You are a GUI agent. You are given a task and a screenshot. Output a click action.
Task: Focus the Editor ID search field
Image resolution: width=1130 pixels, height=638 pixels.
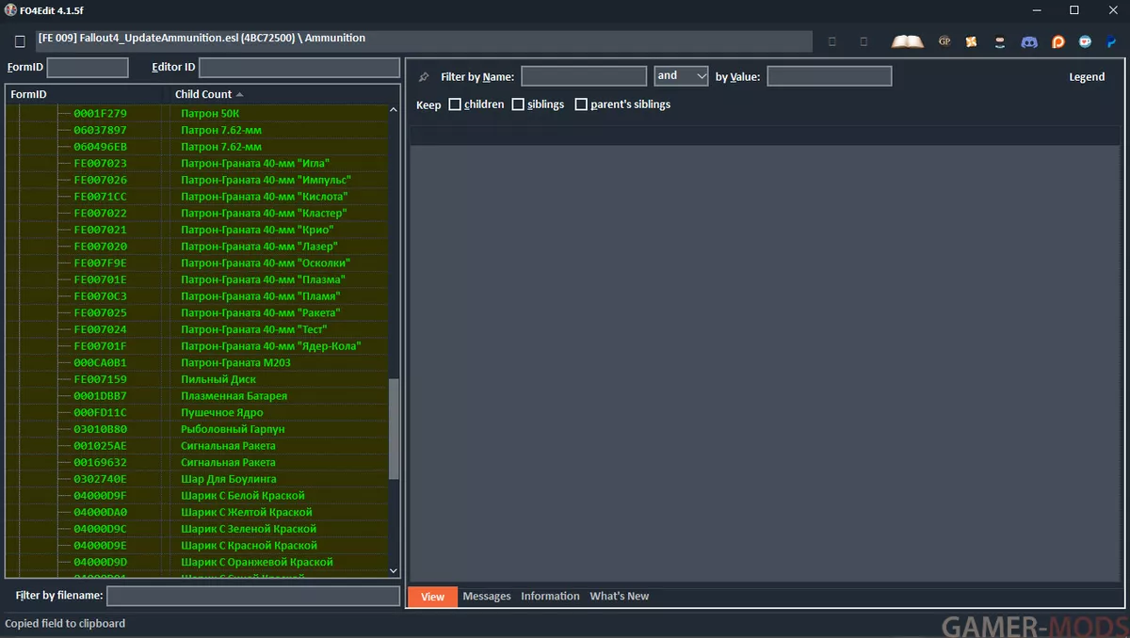coord(299,68)
